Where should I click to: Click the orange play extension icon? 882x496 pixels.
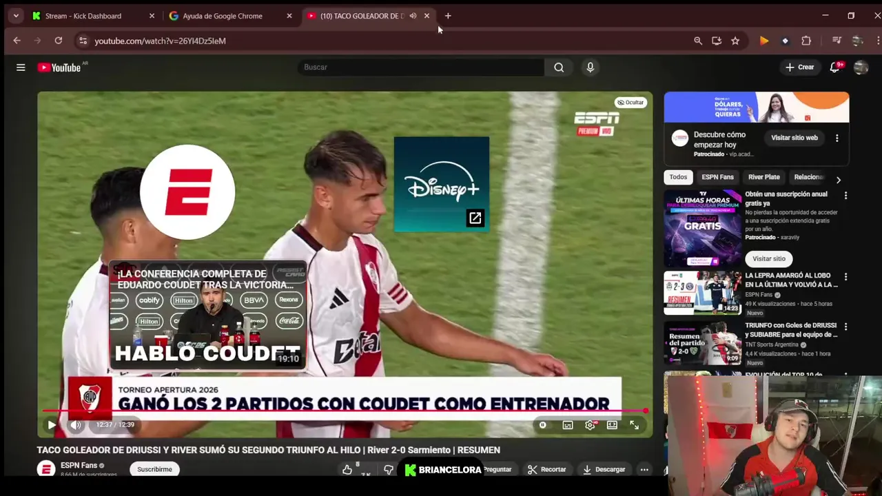tap(764, 41)
